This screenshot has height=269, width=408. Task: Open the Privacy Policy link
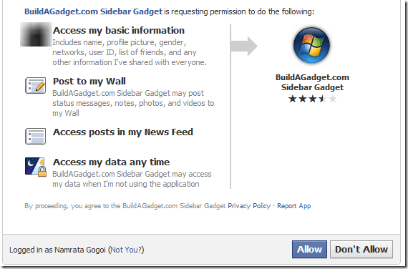click(x=249, y=206)
